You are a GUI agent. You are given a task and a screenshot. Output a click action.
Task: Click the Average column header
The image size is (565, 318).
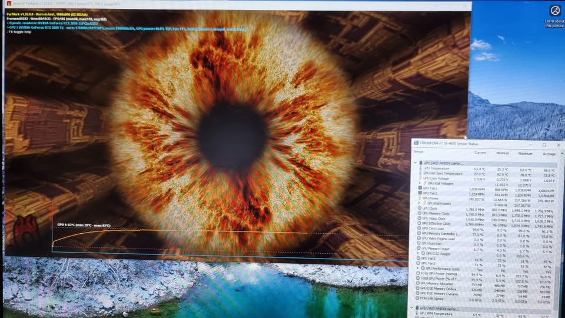click(549, 154)
